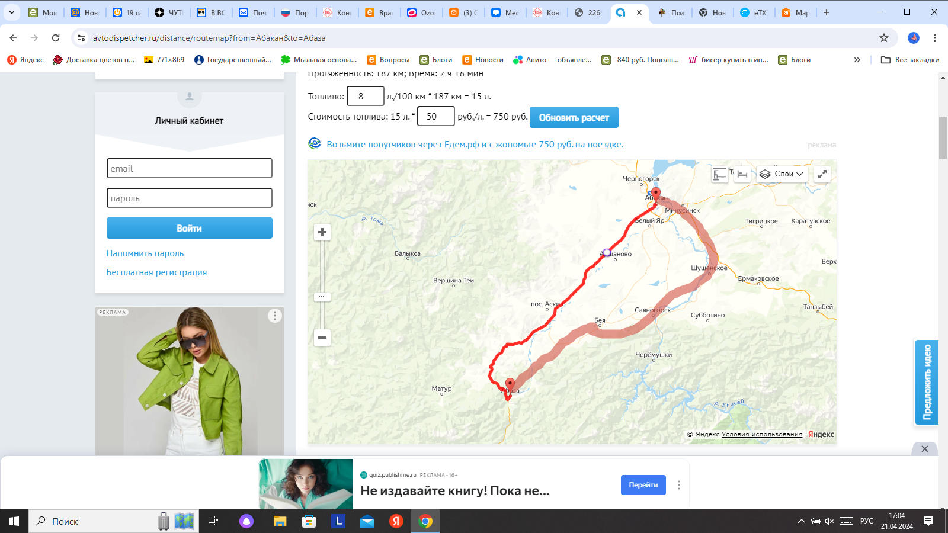Viewport: 948px width, 533px height.
Task: Open the browser profile avatar
Action: 914,38
